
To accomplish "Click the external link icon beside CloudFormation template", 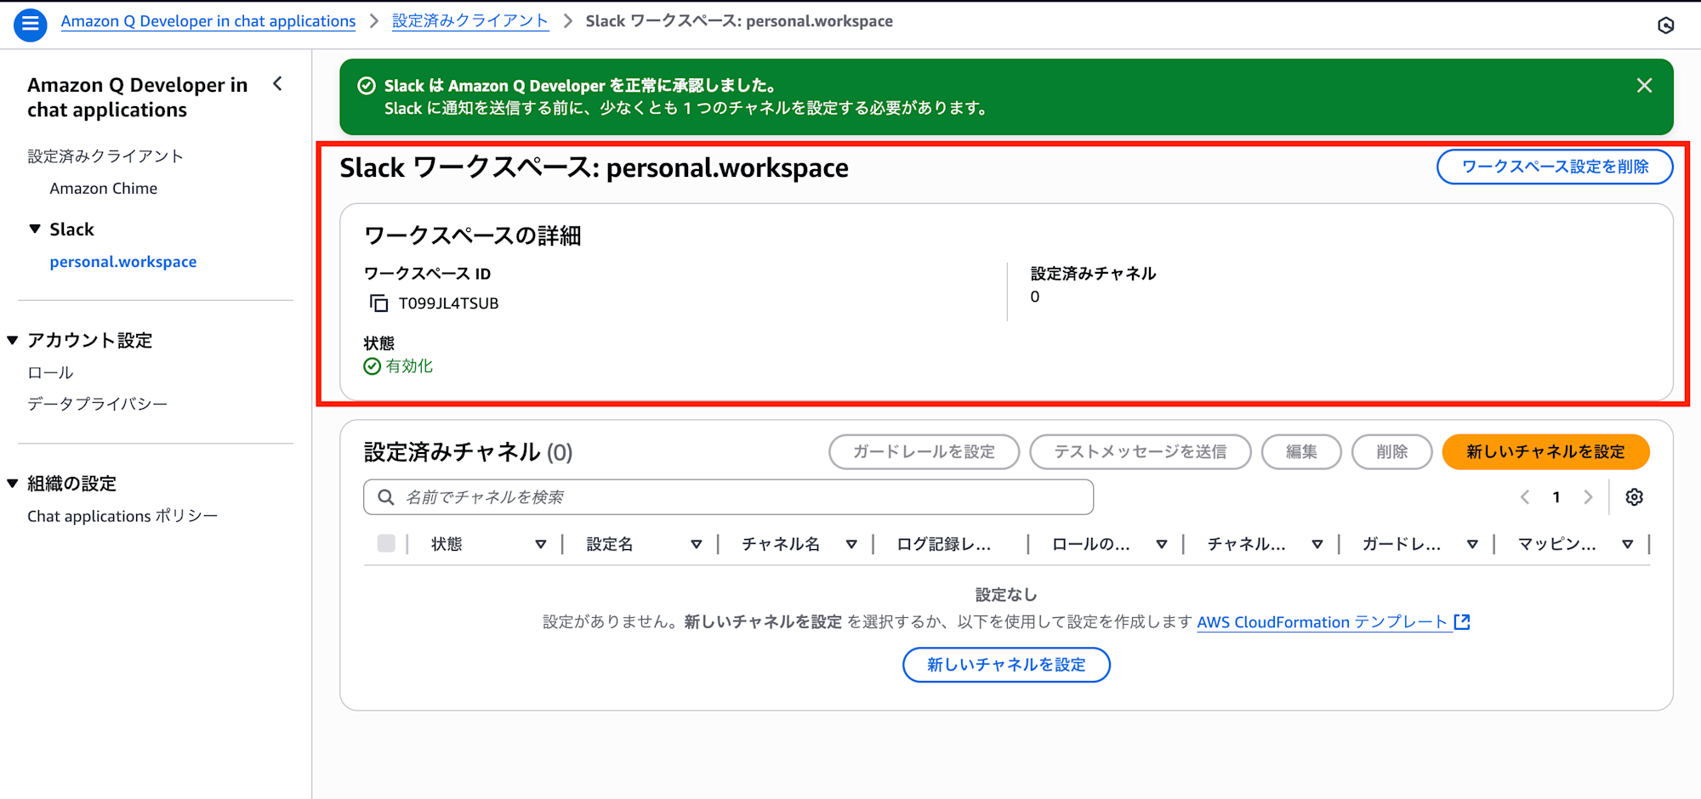I will pos(1462,622).
